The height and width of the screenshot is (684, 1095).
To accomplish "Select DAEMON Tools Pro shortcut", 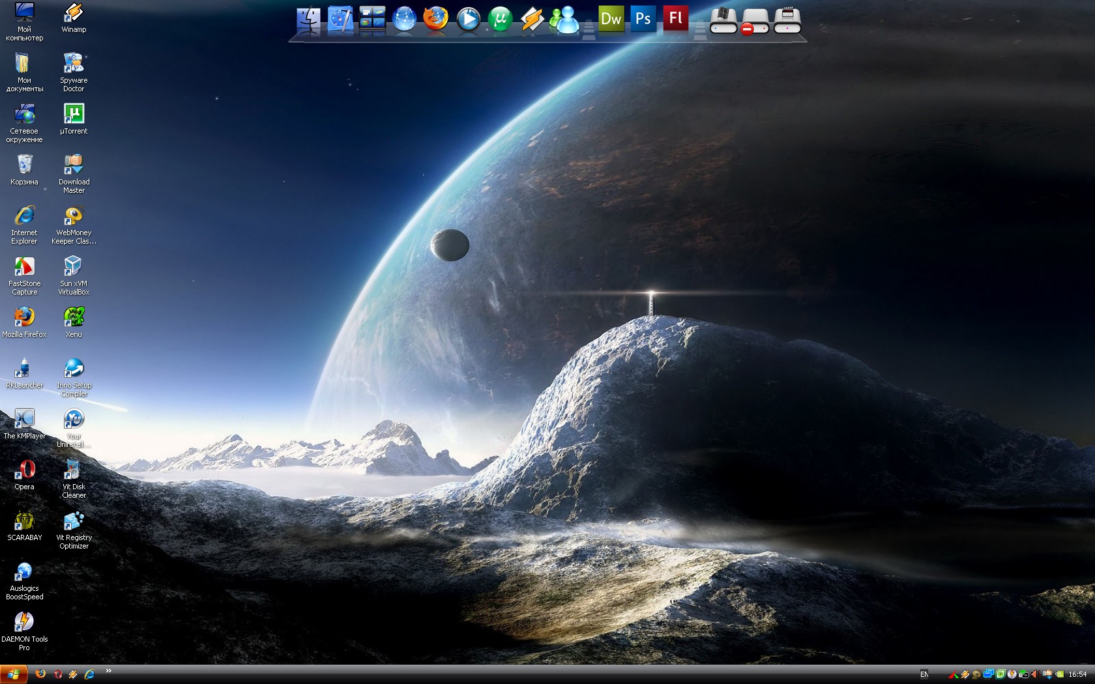I will point(24,631).
